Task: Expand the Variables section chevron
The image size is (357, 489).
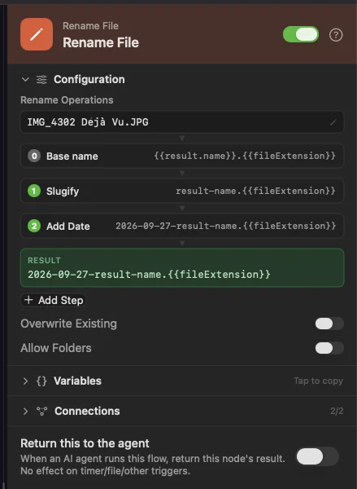Action: tap(25, 381)
